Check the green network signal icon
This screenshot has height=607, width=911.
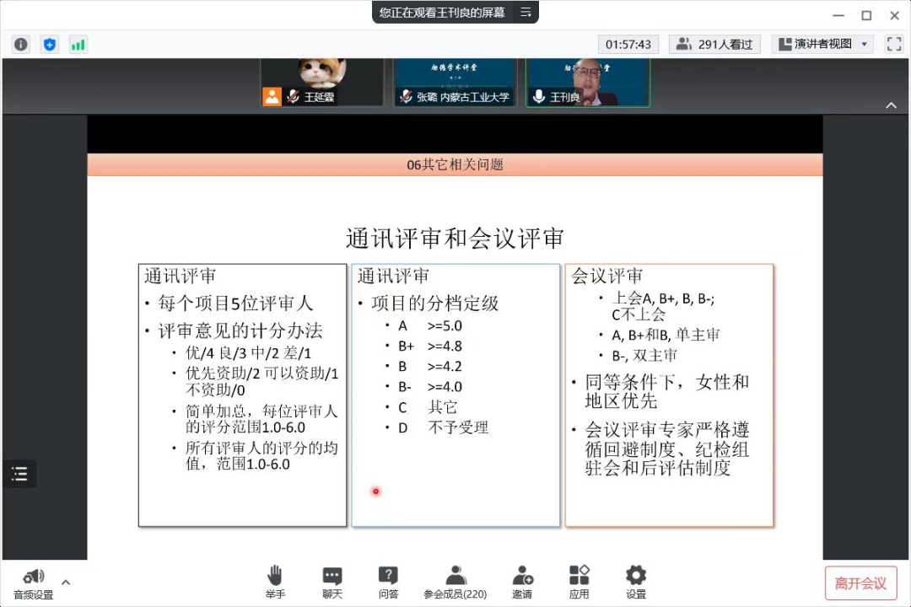[x=78, y=45]
